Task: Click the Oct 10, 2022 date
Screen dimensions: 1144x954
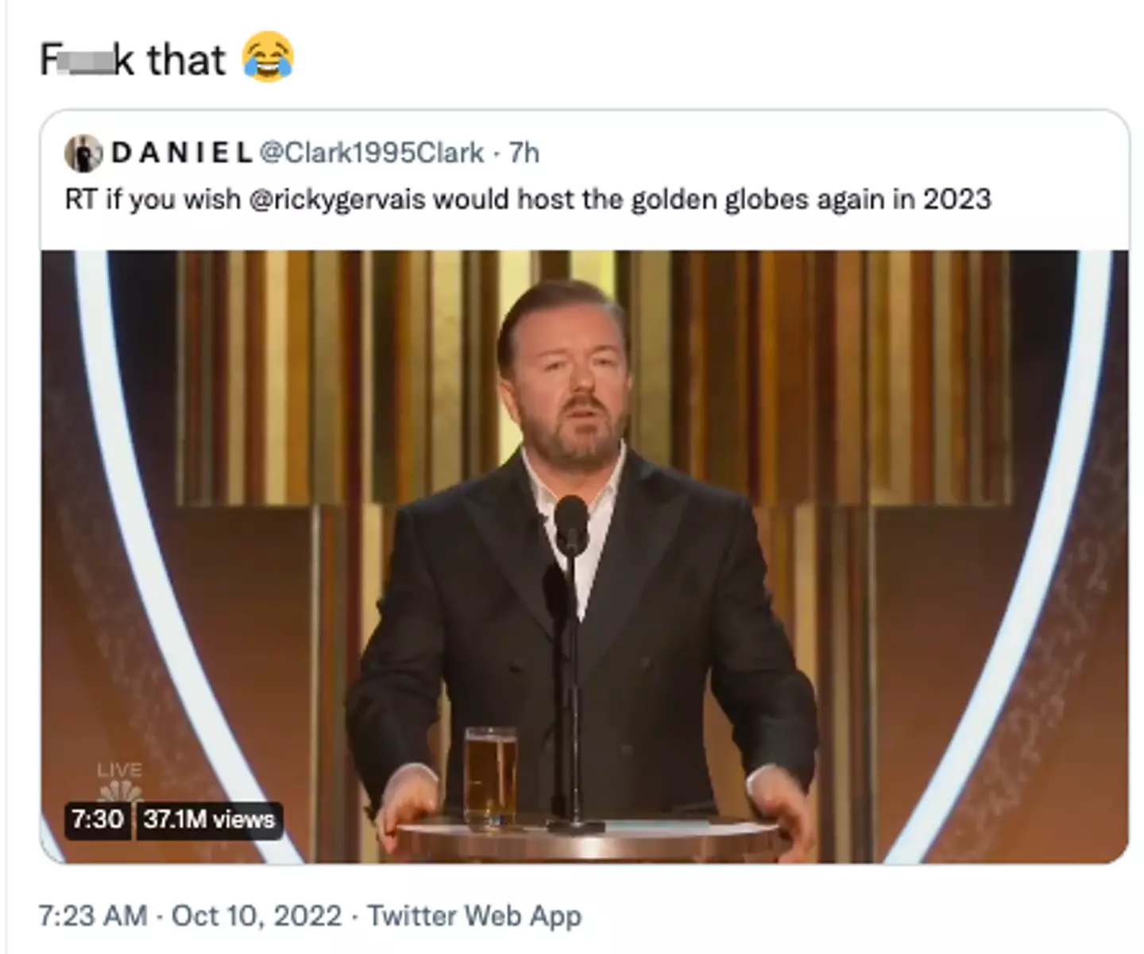Action: [x=256, y=916]
